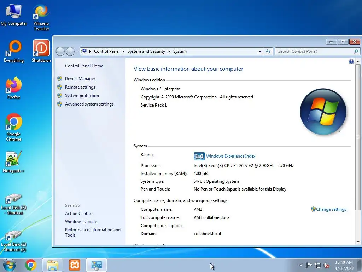Image resolution: width=362 pixels, height=272 pixels.
Task: Go to System and Security breadcrumb
Action: point(146,51)
